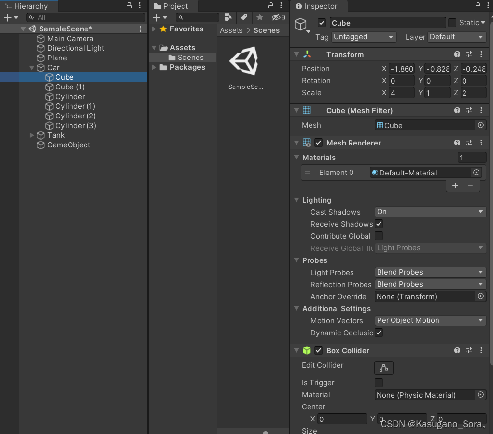Open the Inspector three-dot menu
The image size is (493, 434).
(487, 6)
